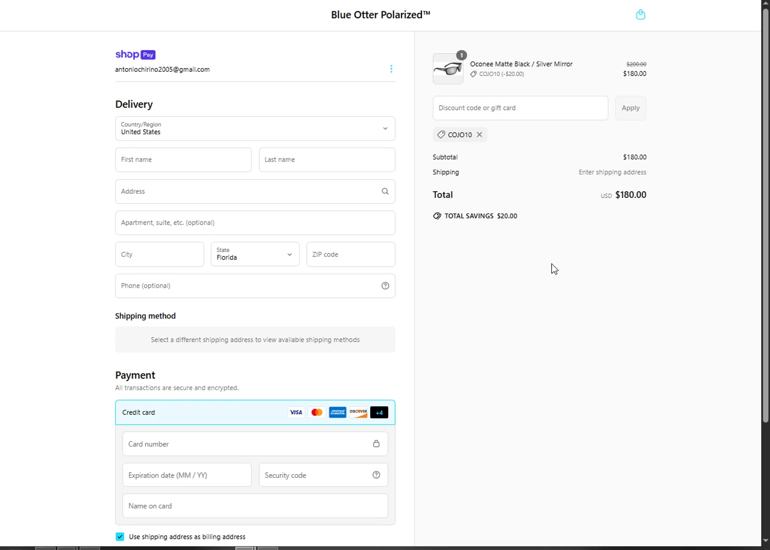
Task: Click the Blue Otter Polarized store title
Action: pyautogui.click(x=380, y=15)
